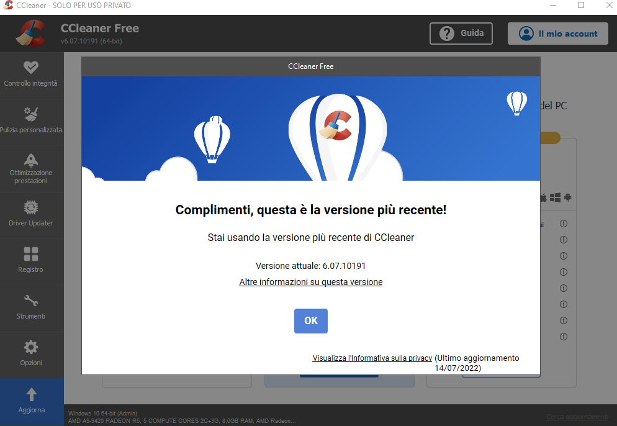This screenshot has width=617, height=426.
Task: Open Controllo integrità heart icon
Action: point(30,67)
